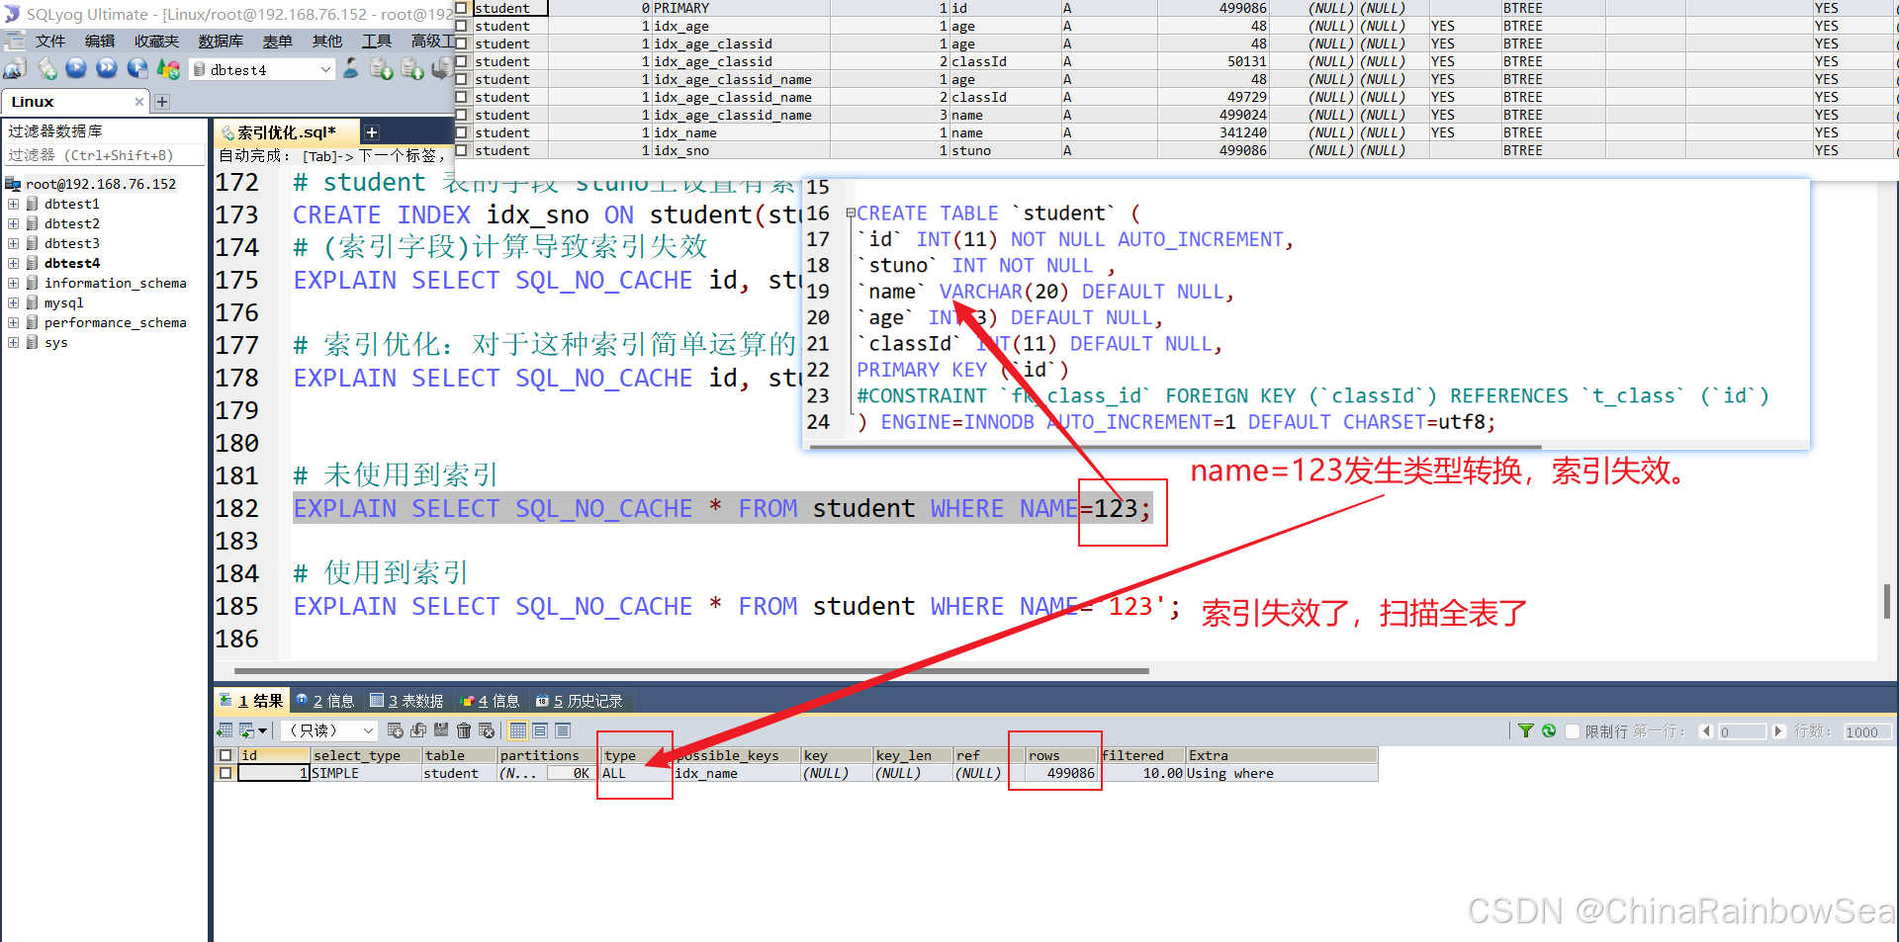Expand the dbtest1 database node
This screenshot has height=942, width=1899.
pyautogui.click(x=14, y=204)
